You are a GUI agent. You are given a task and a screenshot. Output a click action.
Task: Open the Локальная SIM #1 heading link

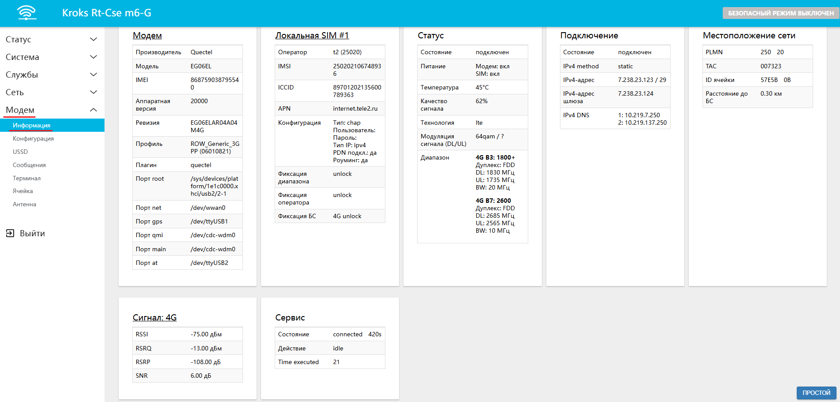tap(312, 36)
